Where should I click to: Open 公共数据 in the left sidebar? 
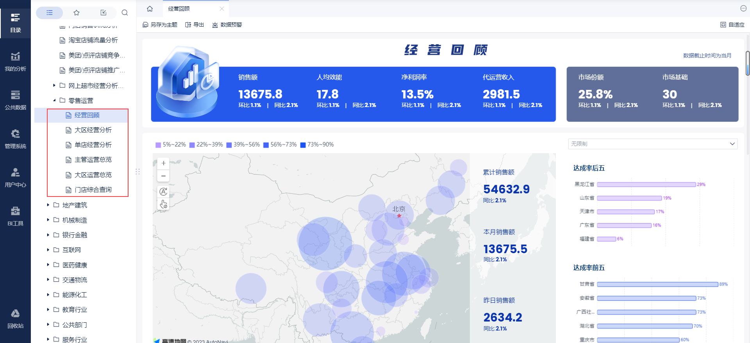tap(15, 100)
